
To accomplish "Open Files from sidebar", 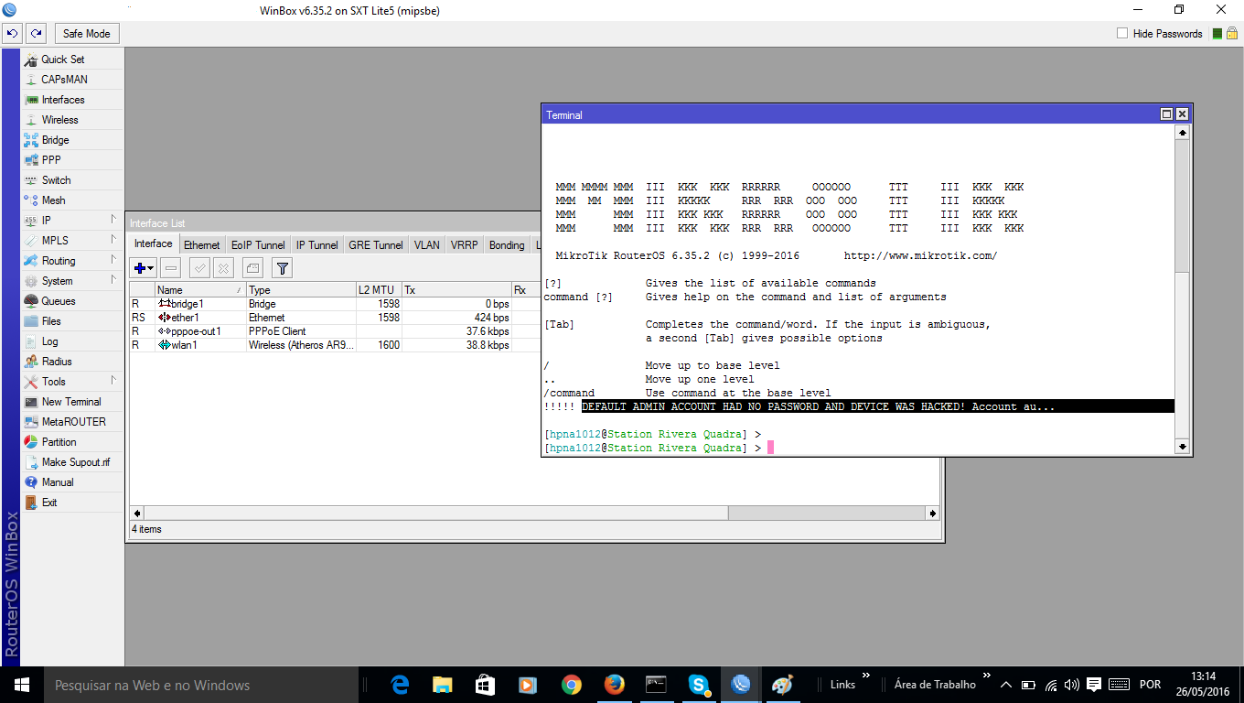I will 72,321.
